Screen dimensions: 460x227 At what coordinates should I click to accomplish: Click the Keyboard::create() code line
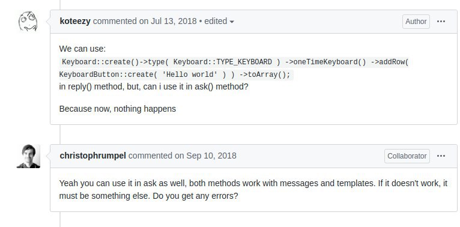234,62
